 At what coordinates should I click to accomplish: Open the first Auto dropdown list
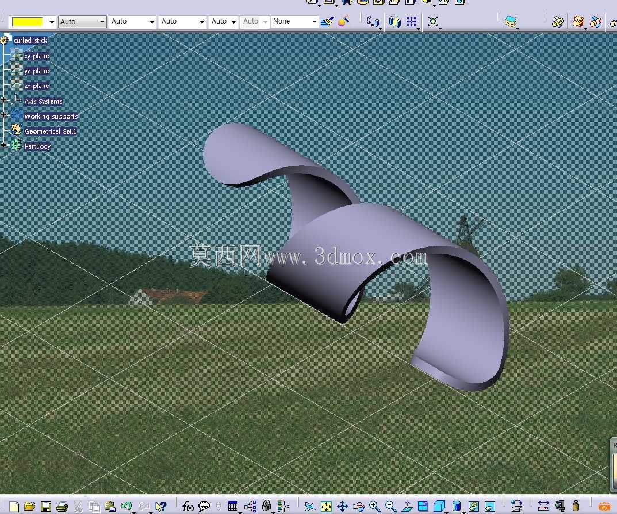82,21
